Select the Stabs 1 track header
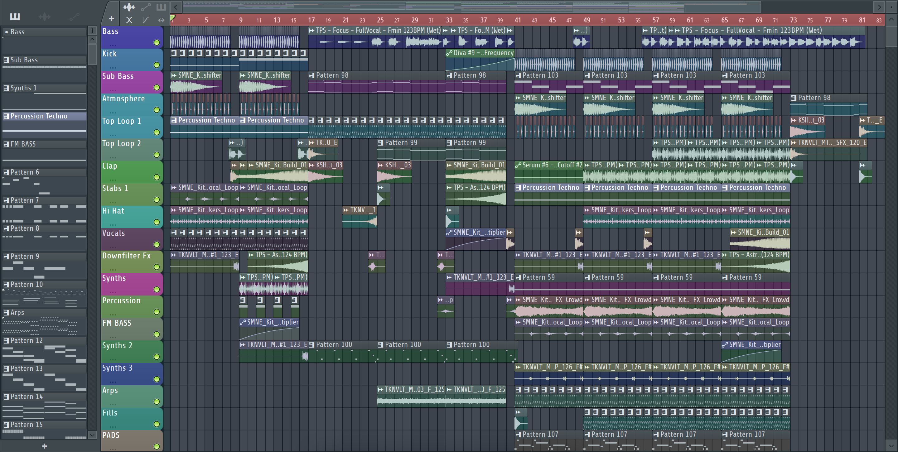The width and height of the screenshot is (898, 452). (x=132, y=194)
